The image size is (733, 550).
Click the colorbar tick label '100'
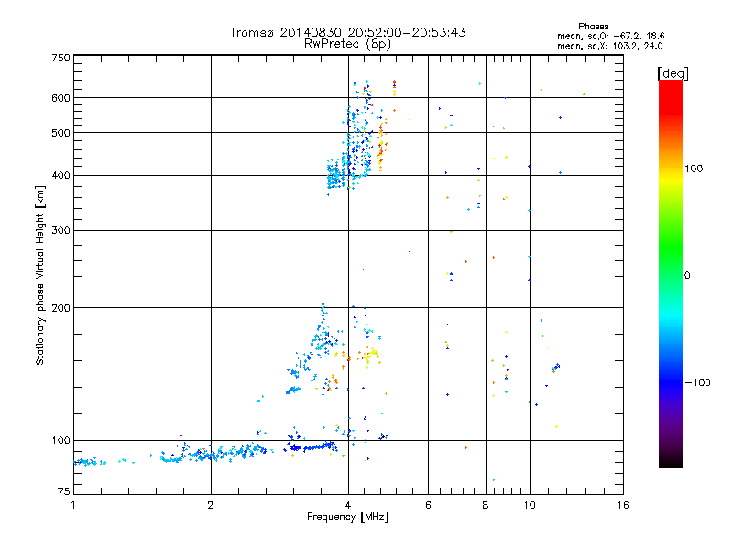tap(694, 169)
